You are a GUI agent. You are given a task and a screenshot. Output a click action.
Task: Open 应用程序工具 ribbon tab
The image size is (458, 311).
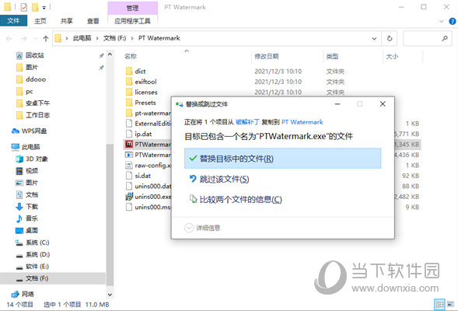coord(132,21)
